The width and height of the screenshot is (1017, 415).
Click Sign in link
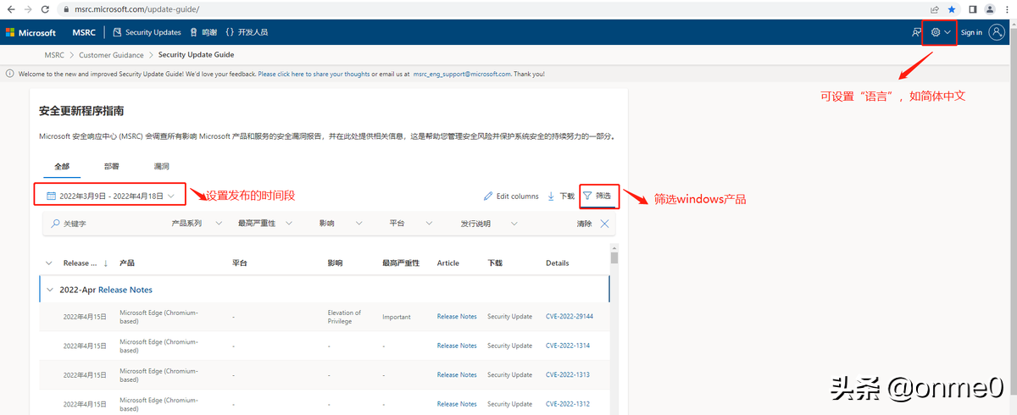tap(972, 32)
